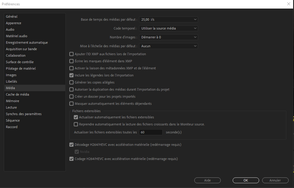This screenshot has height=188, width=294.
Task: Uncheck Inclure les légendes lors de l'importation
Action: point(71,75)
